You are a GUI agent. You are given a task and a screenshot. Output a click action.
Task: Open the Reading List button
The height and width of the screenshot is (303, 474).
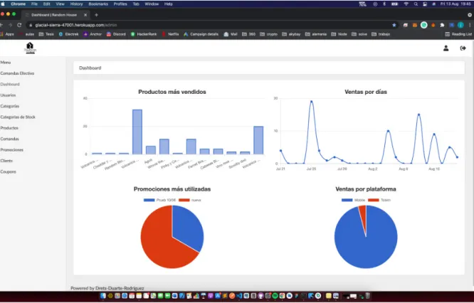(458, 34)
